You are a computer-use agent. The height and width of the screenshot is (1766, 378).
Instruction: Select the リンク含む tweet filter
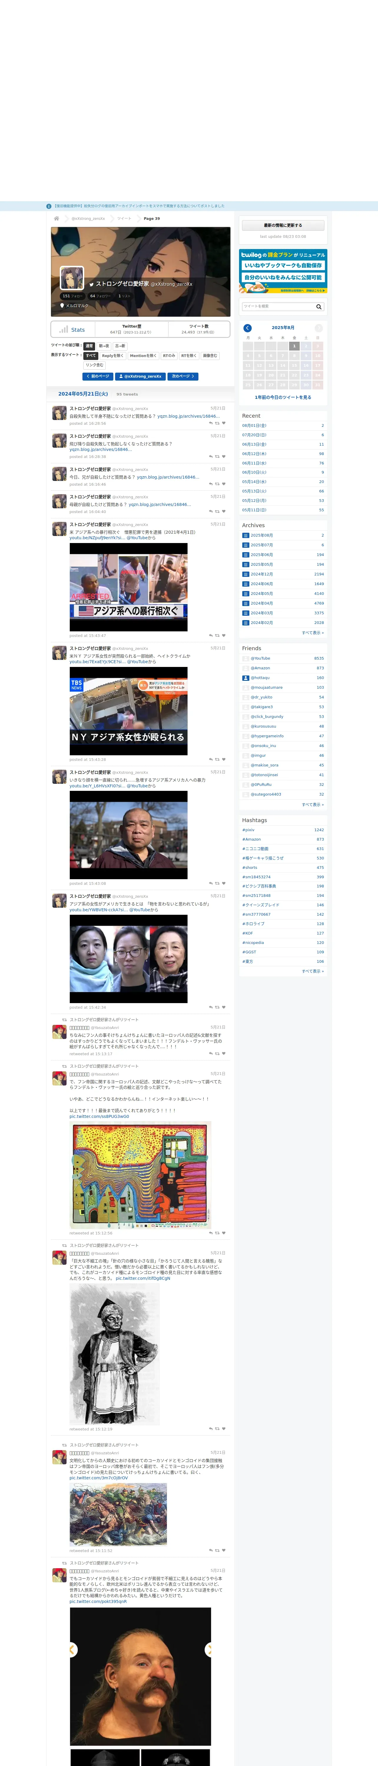coord(95,365)
